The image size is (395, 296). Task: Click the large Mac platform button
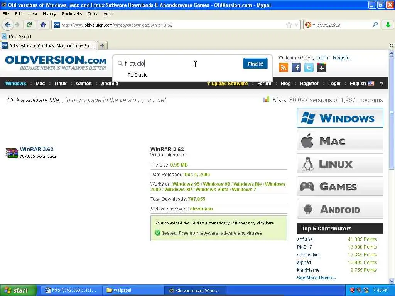pyautogui.click(x=340, y=140)
